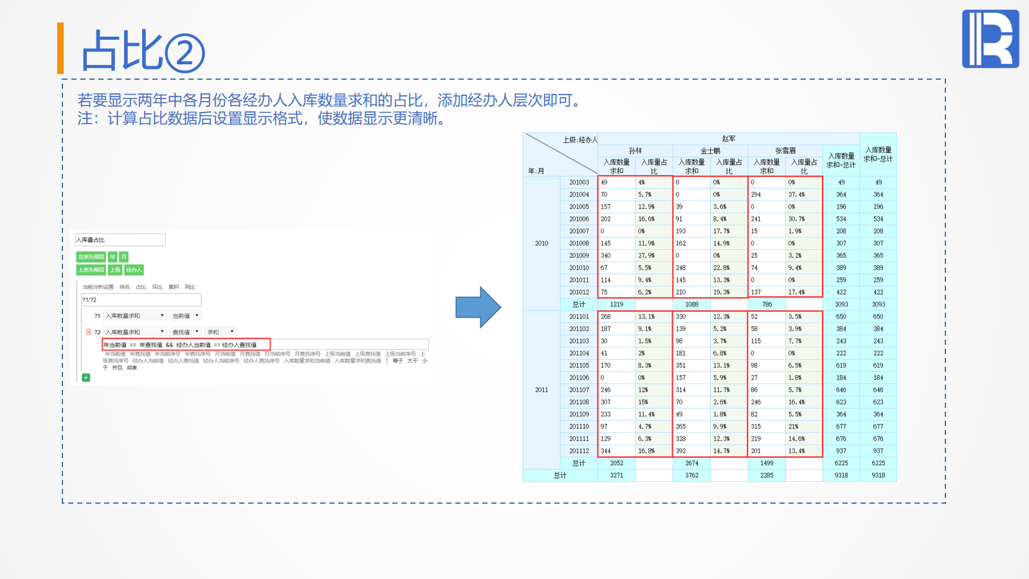Click the 201112 month row header
This screenshot has height=579, width=1029.
pyautogui.click(x=579, y=452)
